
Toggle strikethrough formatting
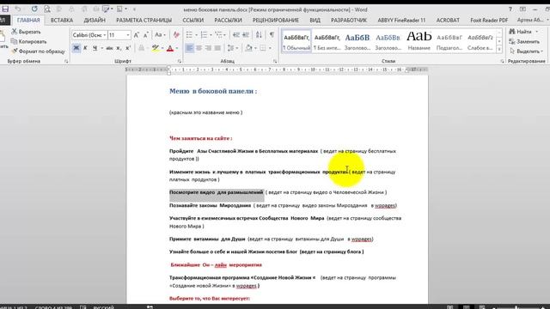click(x=109, y=48)
